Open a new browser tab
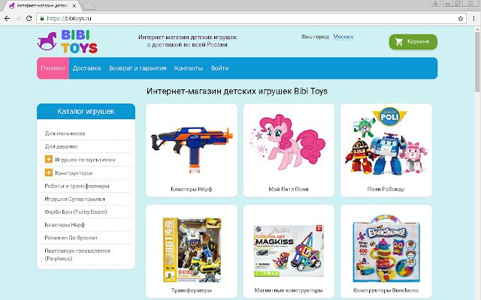Screen dimensions: 481x300 click(x=89, y=6)
